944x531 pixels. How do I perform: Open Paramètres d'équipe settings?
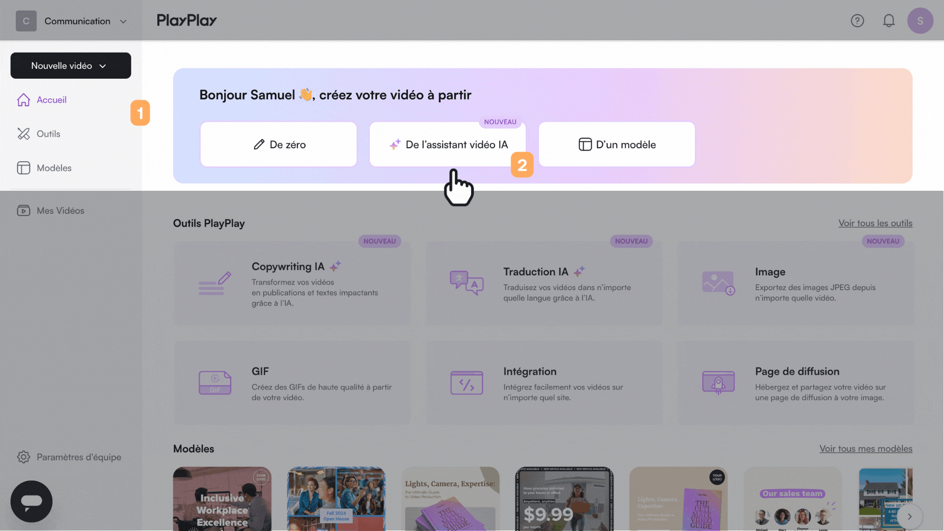tap(79, 457)
